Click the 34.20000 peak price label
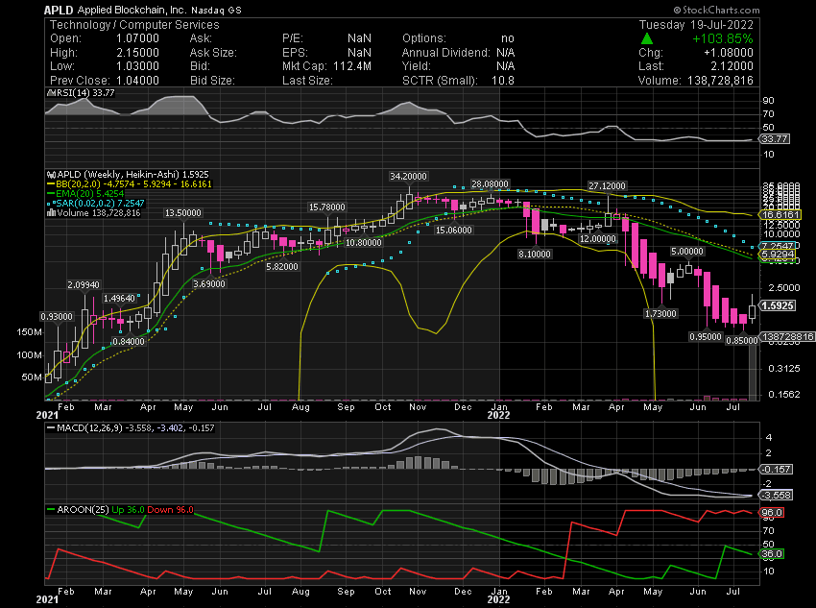This screenshot has width=816, height=608. click(409, 177)
